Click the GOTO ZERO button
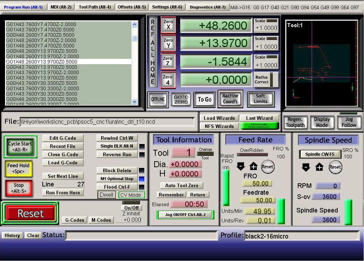The width and height of the screenshot is (364, 261). coord(181,99)
